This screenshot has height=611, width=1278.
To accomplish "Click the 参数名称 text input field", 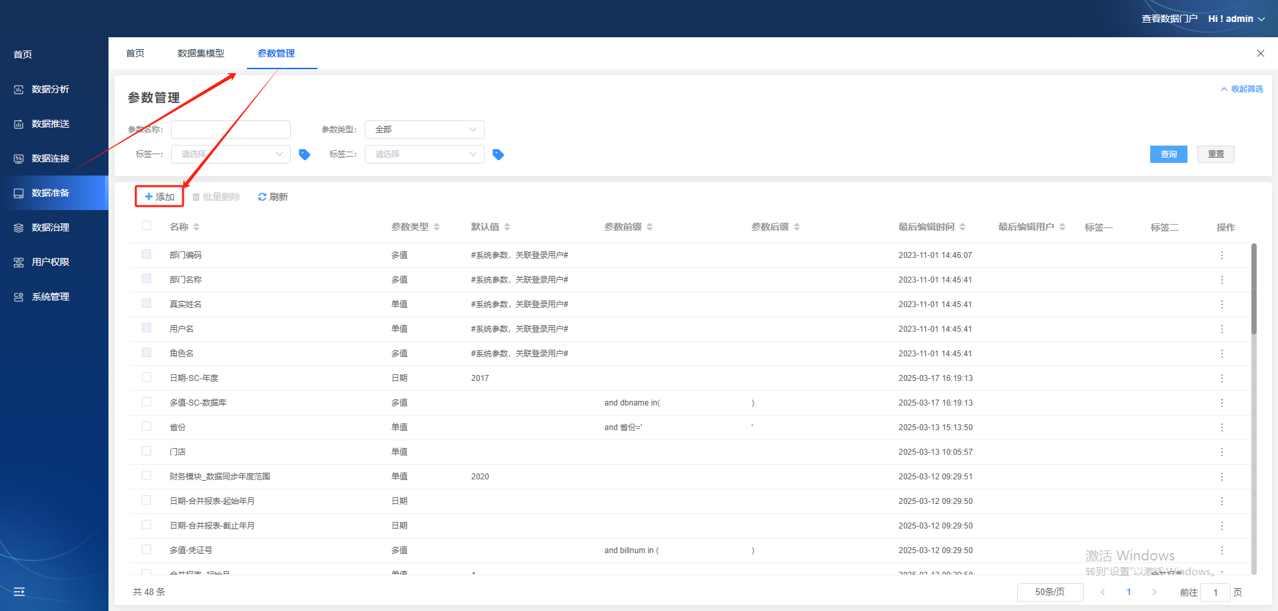I will click(230, 130).
